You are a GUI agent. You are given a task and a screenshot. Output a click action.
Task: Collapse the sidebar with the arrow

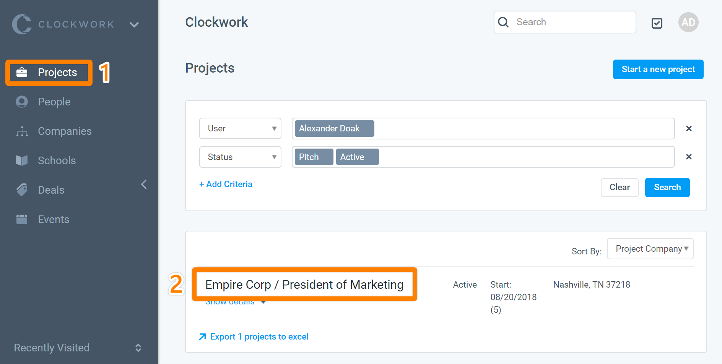click(x=144, y=184)
